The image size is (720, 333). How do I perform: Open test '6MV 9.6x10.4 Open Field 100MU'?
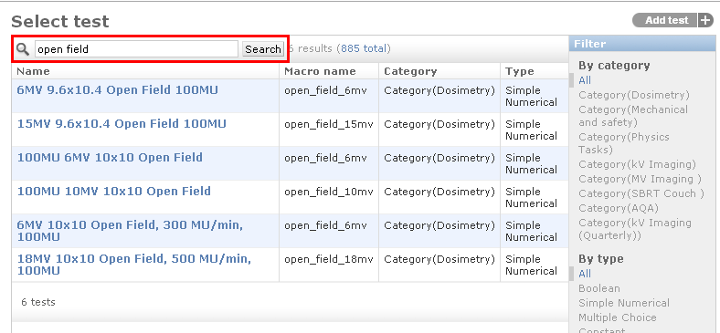[118, 90]
